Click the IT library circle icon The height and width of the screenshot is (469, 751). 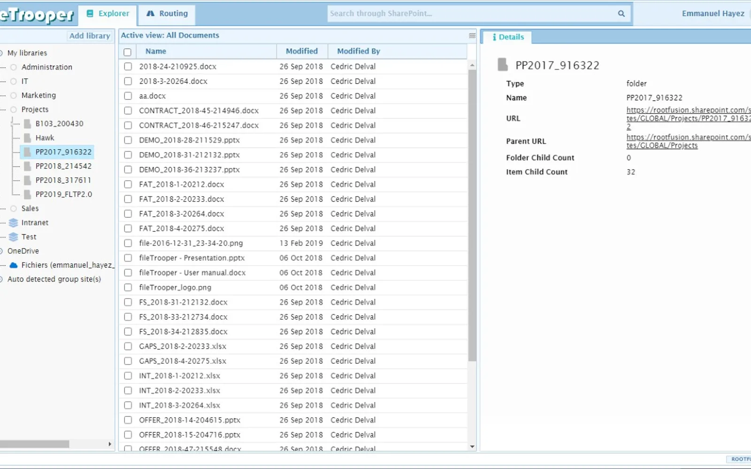[14, 81]
